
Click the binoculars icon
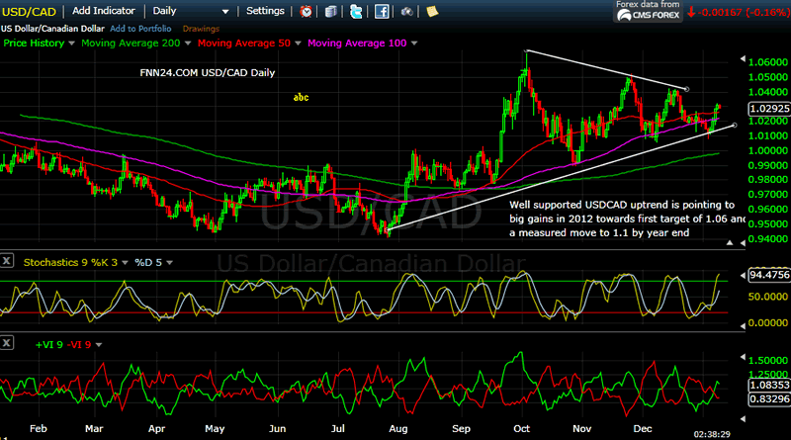coord(406,12)
